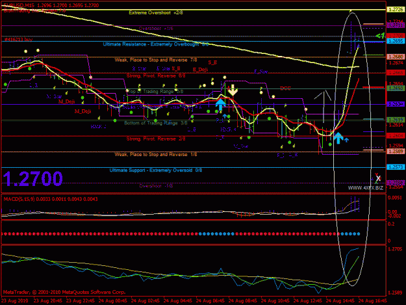406x305 pixels.
Task: Click the '#416213 buy' order label
Action: pyautogui.click(x=18, y=40)
